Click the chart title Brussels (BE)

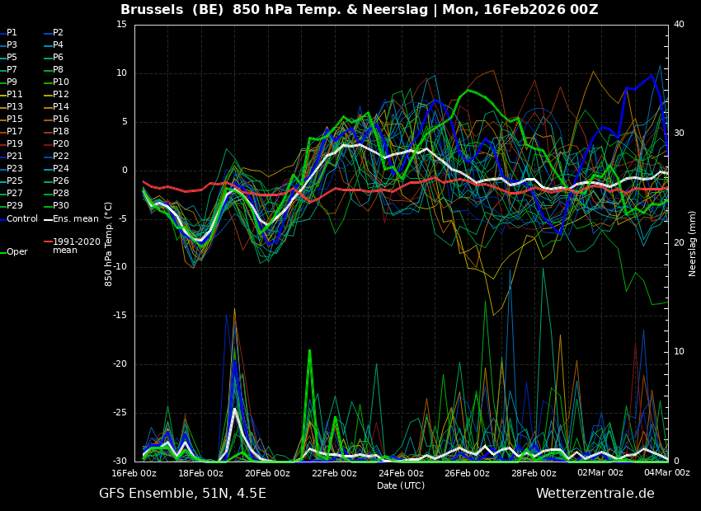(172, 10)
